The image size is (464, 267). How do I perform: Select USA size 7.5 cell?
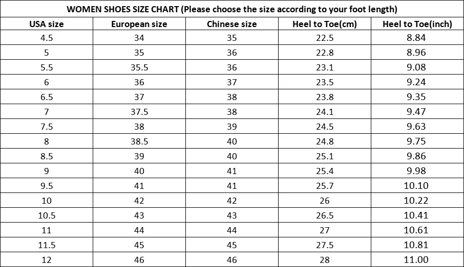coord(47,126)
